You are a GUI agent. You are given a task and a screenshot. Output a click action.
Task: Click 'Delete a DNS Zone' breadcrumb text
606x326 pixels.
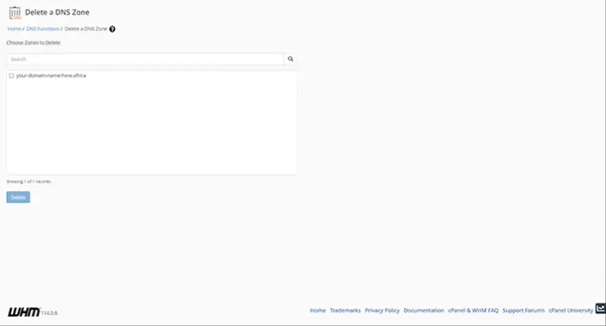pyautogui.click(x=86, y=29)
